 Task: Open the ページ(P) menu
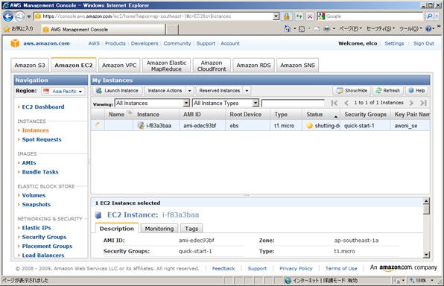click(350, 28)
